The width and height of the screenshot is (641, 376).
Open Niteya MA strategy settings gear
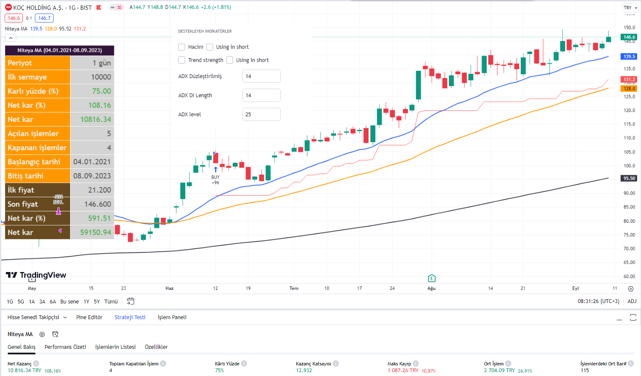[x=42, y=334]
